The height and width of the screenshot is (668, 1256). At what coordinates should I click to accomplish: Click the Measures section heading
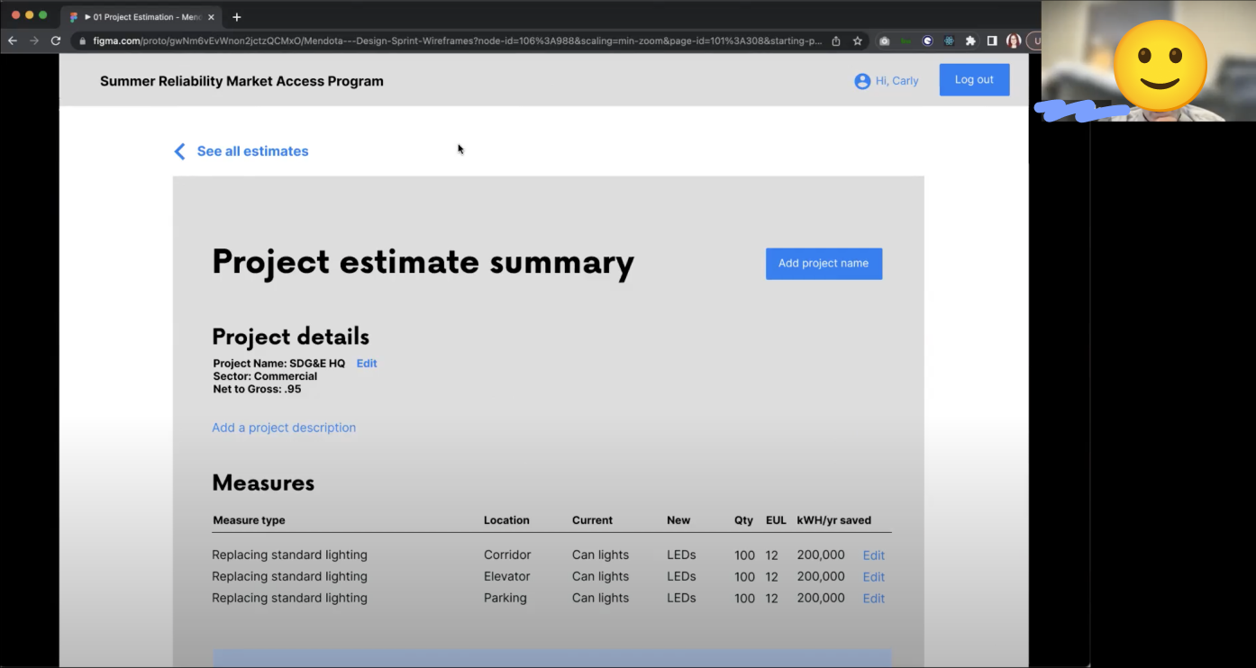pyautogui.click(x=263, y=483)
